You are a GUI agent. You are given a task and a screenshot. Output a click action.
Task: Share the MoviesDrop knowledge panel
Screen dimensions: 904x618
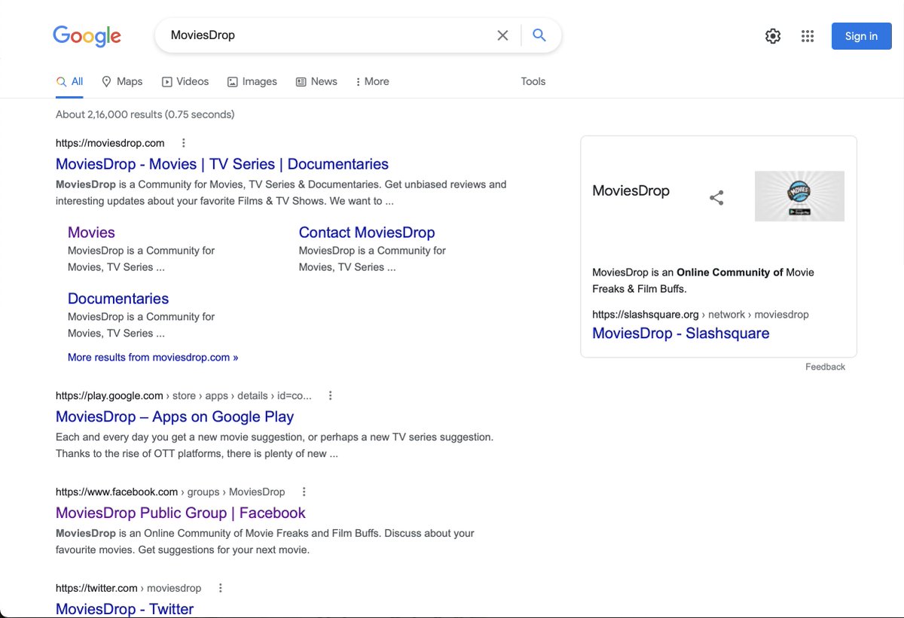pyautogui.click(x=716, y=198)
